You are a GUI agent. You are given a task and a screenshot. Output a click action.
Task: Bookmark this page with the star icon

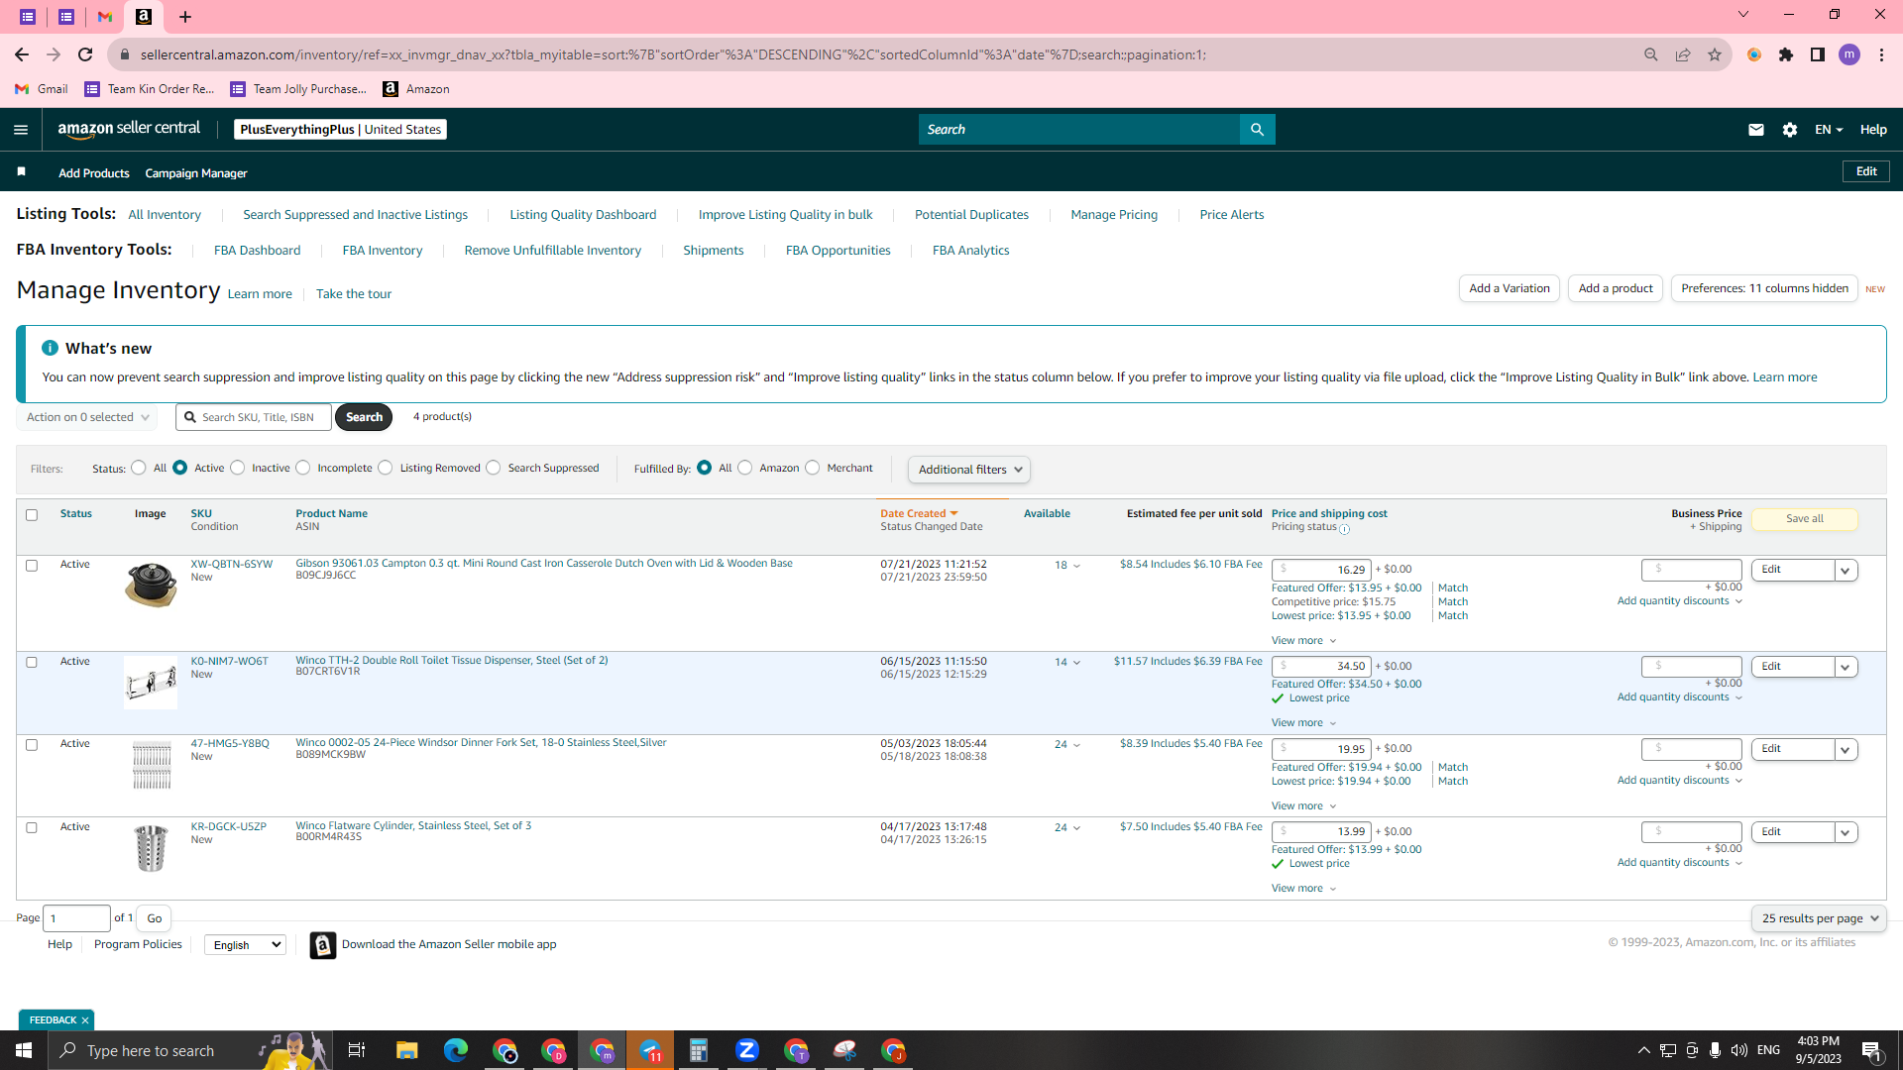coord(1715,54)
